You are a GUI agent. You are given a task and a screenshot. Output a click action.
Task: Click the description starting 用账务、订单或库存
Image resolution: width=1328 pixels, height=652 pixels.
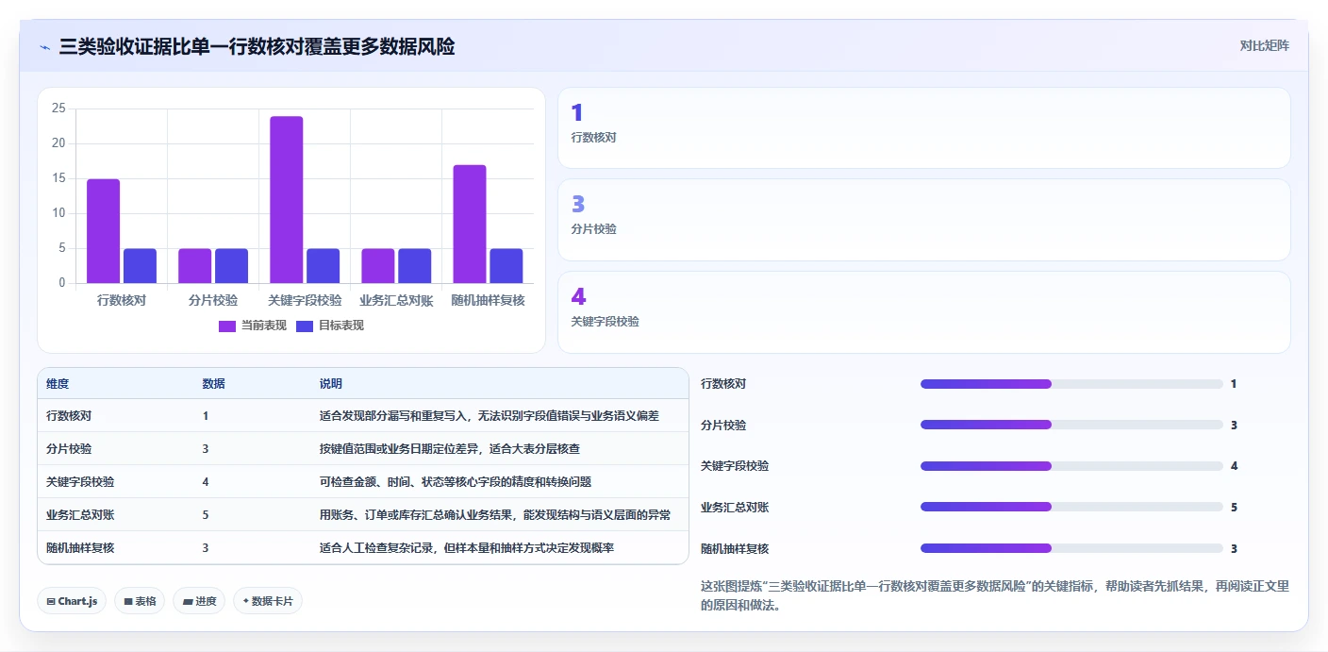[x=495, y=515]
